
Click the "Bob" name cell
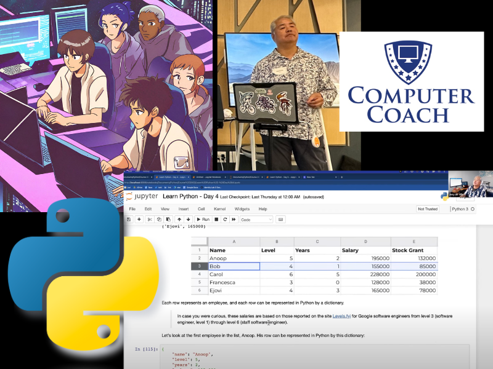pos(234,266)
